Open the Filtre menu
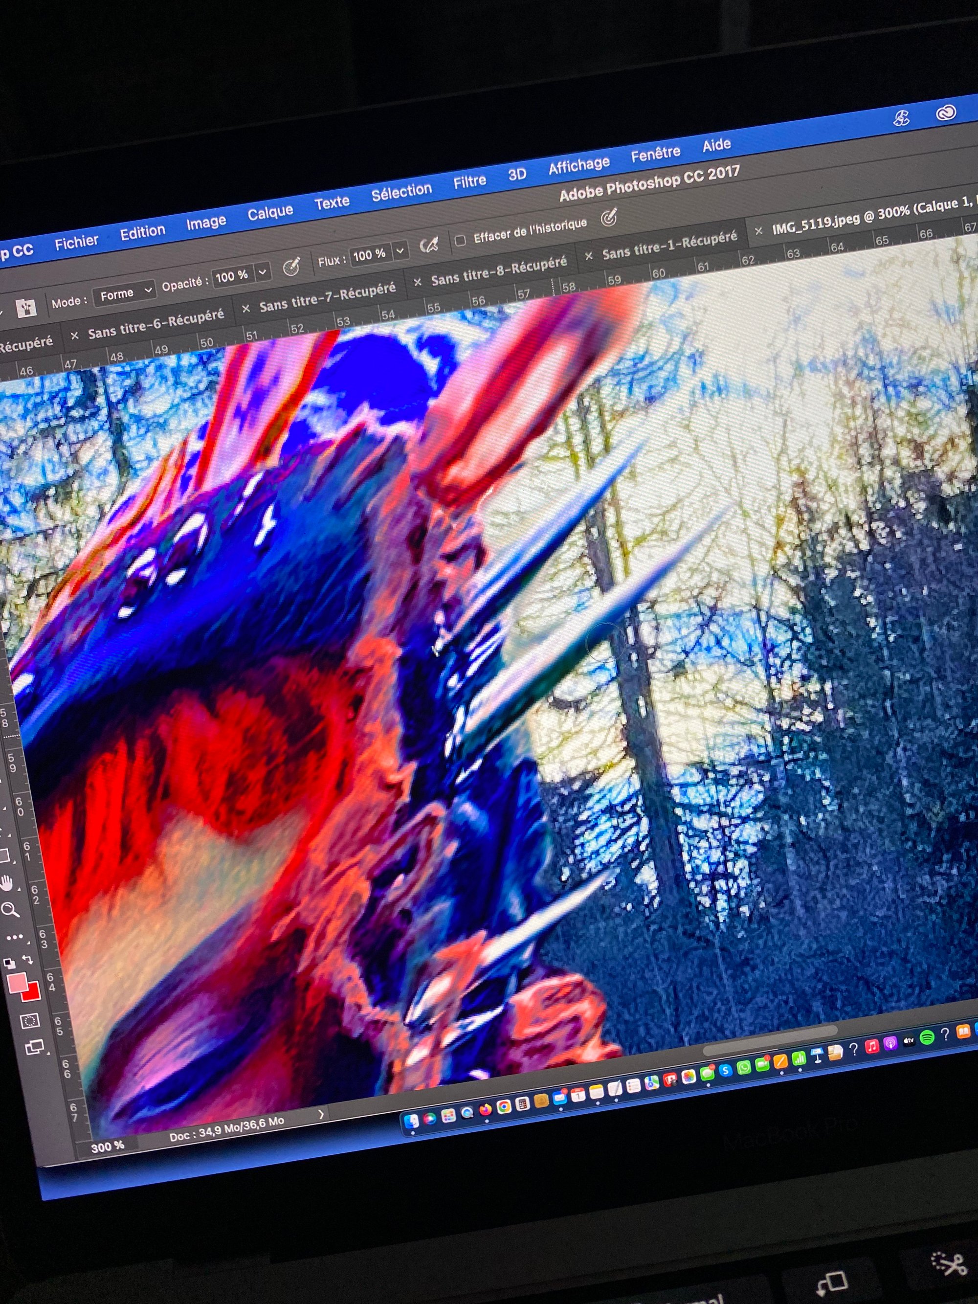This screenshot has width=978, height=1304. pos(469,181)
